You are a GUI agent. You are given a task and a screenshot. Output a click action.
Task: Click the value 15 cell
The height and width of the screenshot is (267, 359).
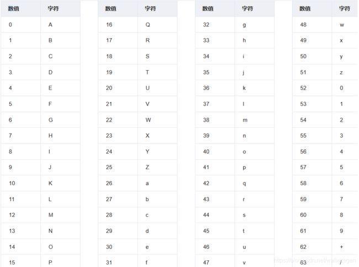20,261
